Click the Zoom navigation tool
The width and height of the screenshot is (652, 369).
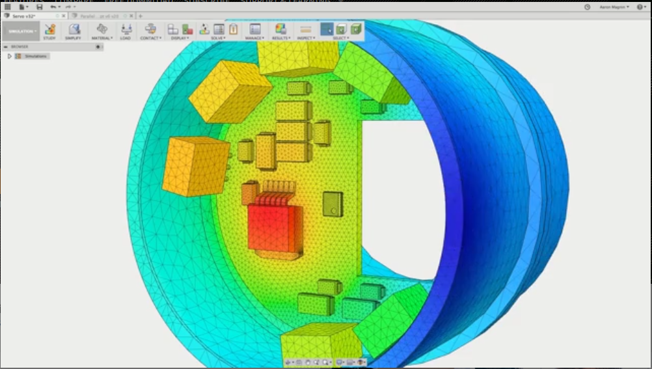click(x=316, y=362)
